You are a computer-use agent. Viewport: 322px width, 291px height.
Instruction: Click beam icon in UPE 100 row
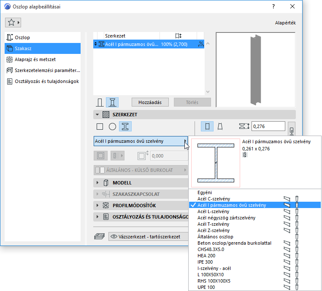(287, 287)
